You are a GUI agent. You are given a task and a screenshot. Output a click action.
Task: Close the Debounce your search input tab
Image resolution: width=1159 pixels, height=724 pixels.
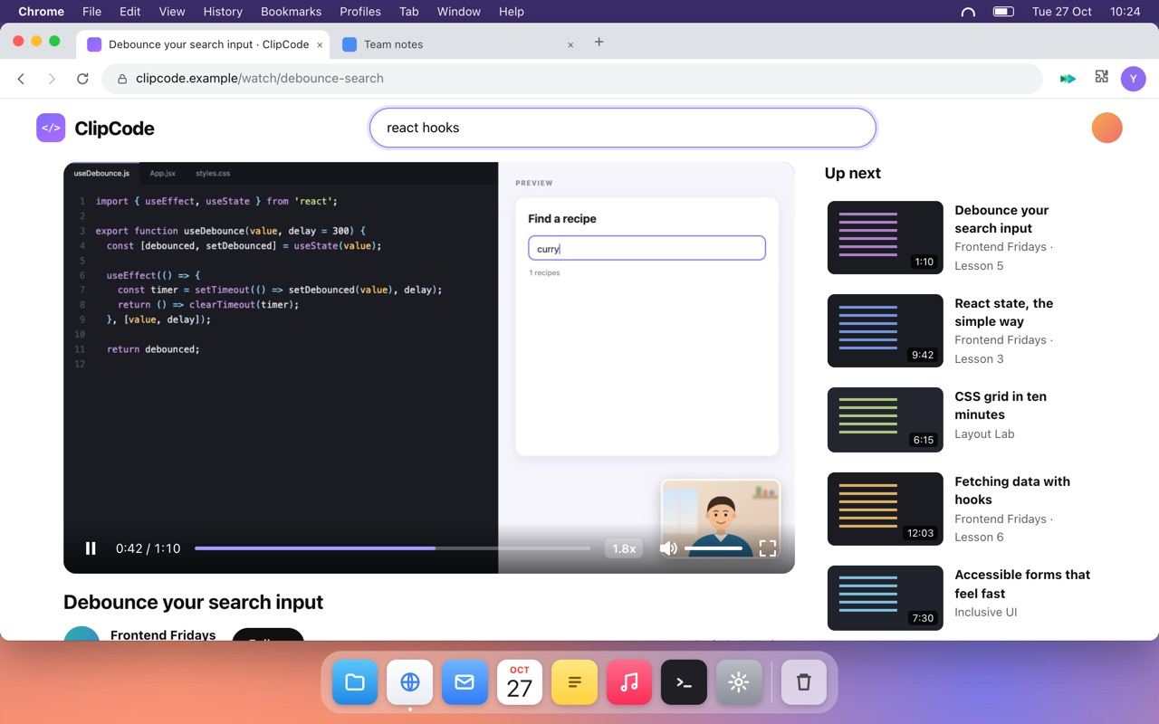(x=320, y=44)
